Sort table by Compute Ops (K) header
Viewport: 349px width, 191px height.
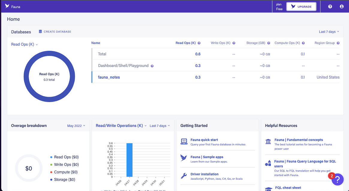(x=287, y=43)
